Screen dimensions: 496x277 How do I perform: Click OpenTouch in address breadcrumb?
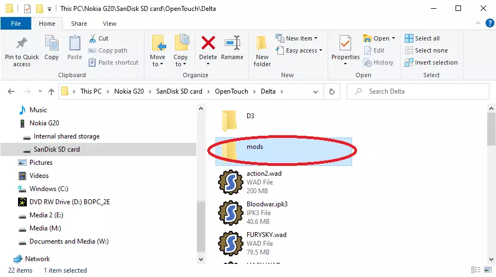coord(231,91)
